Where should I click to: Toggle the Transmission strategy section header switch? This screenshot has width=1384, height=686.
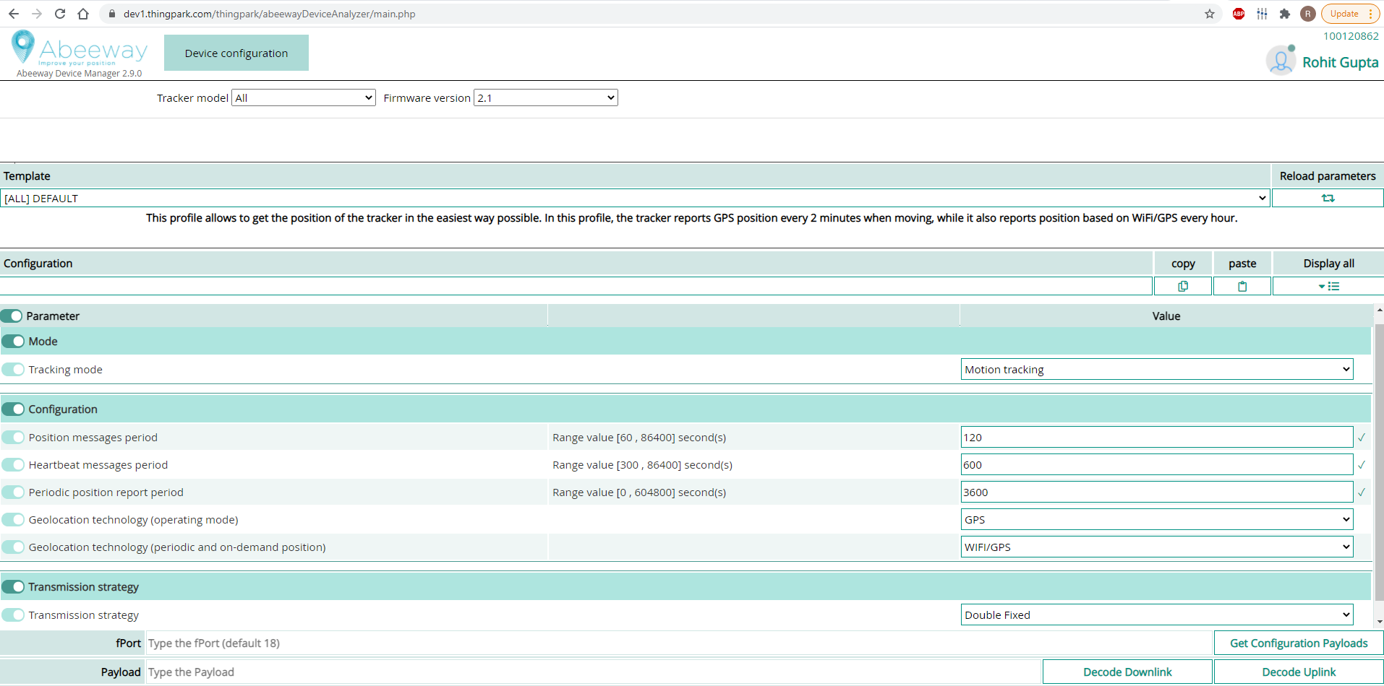click(x=13, y=587)
